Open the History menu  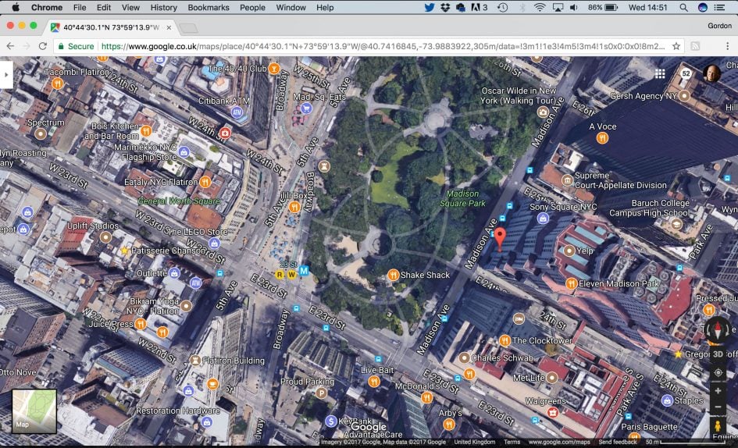163,8
